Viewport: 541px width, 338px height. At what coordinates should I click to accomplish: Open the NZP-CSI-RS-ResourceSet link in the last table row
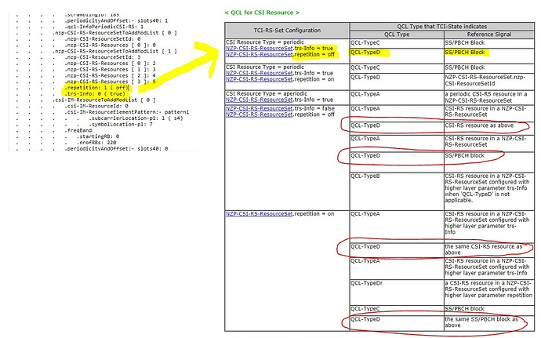(259, 214)
